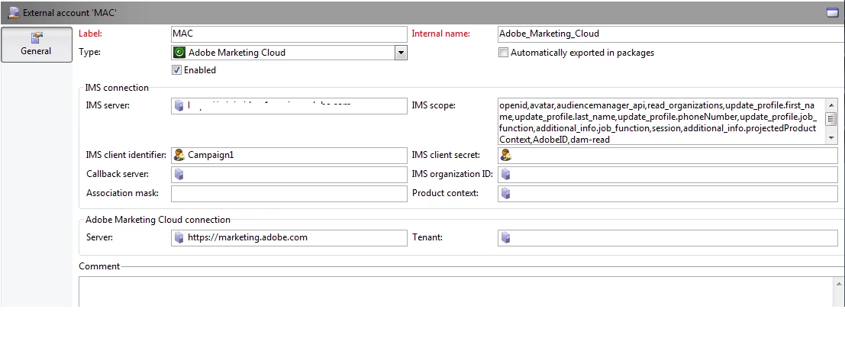
Task: Open the General tab
Action: [x=36, y=44]
